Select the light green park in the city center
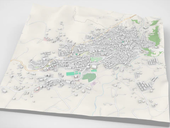The image size is (170, 128). 96,59
